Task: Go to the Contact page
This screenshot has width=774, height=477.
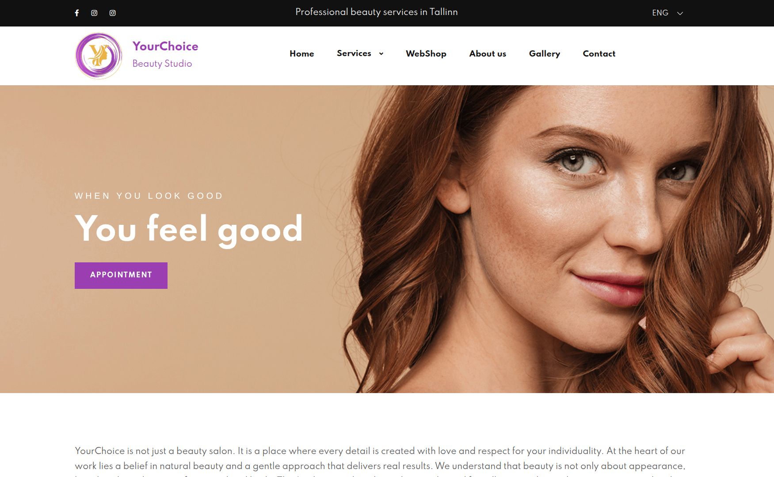Action: coord(599,53)
